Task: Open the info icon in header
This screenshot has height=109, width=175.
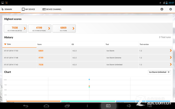Action: pos(162,9)
